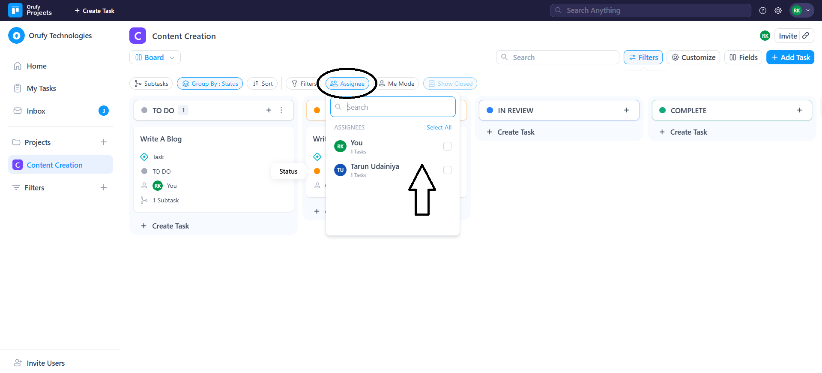Open TO DO column three-dot menu

pos(281,110)
